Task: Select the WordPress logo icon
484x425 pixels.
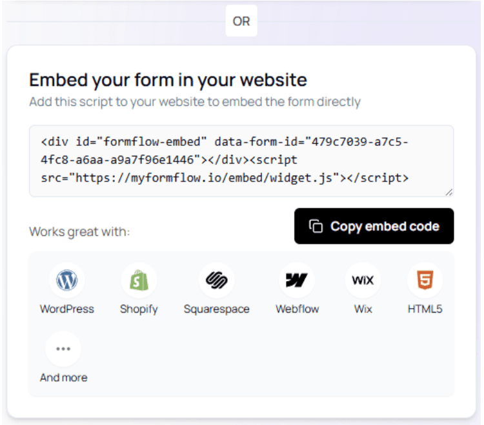Action: pyautogui.click(x=66, y=280)
